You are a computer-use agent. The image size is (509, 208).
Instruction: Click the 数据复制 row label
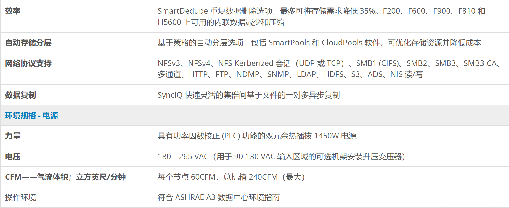pos(20,95)
